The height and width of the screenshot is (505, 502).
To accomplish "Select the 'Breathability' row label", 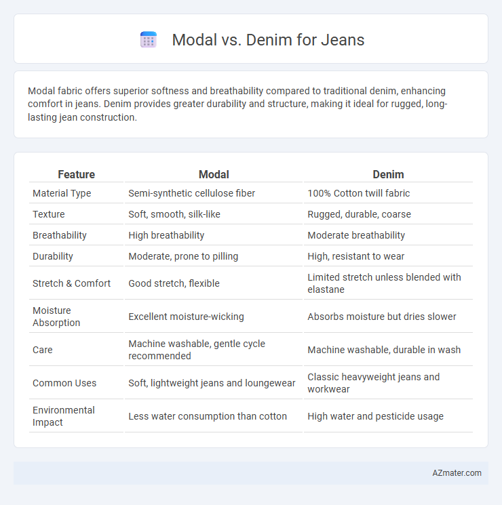I will [x=60, y=235].
